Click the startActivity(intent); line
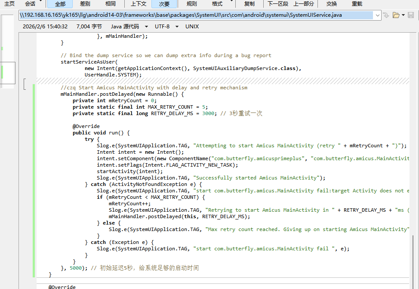 tap(129, 171)
